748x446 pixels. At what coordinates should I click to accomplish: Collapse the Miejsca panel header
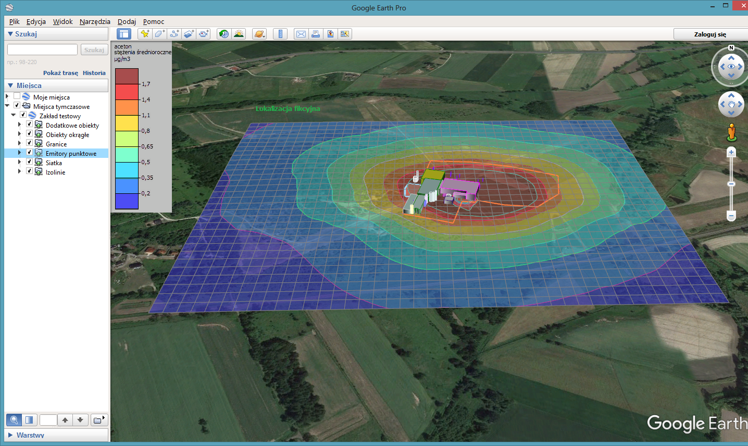pyautogui.click(x=56, y=85)
